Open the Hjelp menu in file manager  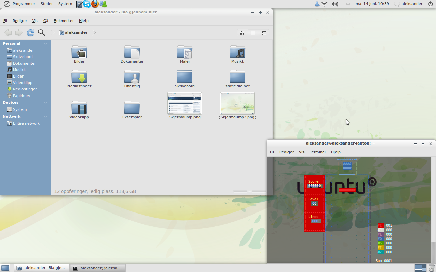pyautogui.click(x=84, y=21)
